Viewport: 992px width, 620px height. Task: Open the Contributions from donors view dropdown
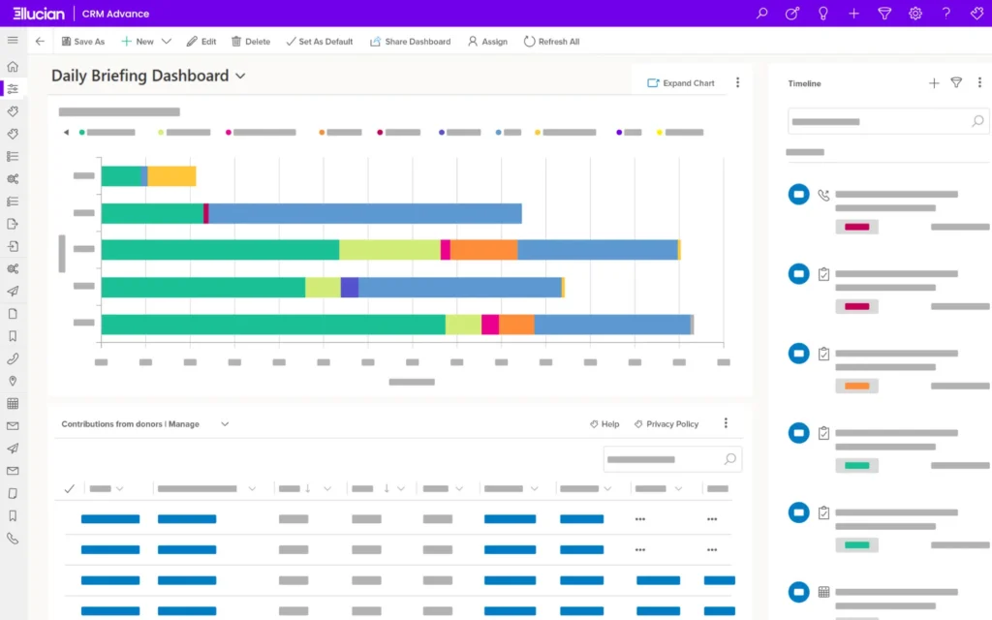[225, 424]
